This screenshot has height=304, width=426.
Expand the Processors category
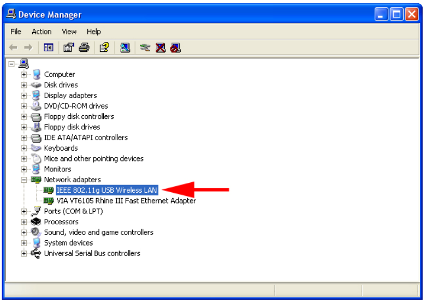(24, 222)
